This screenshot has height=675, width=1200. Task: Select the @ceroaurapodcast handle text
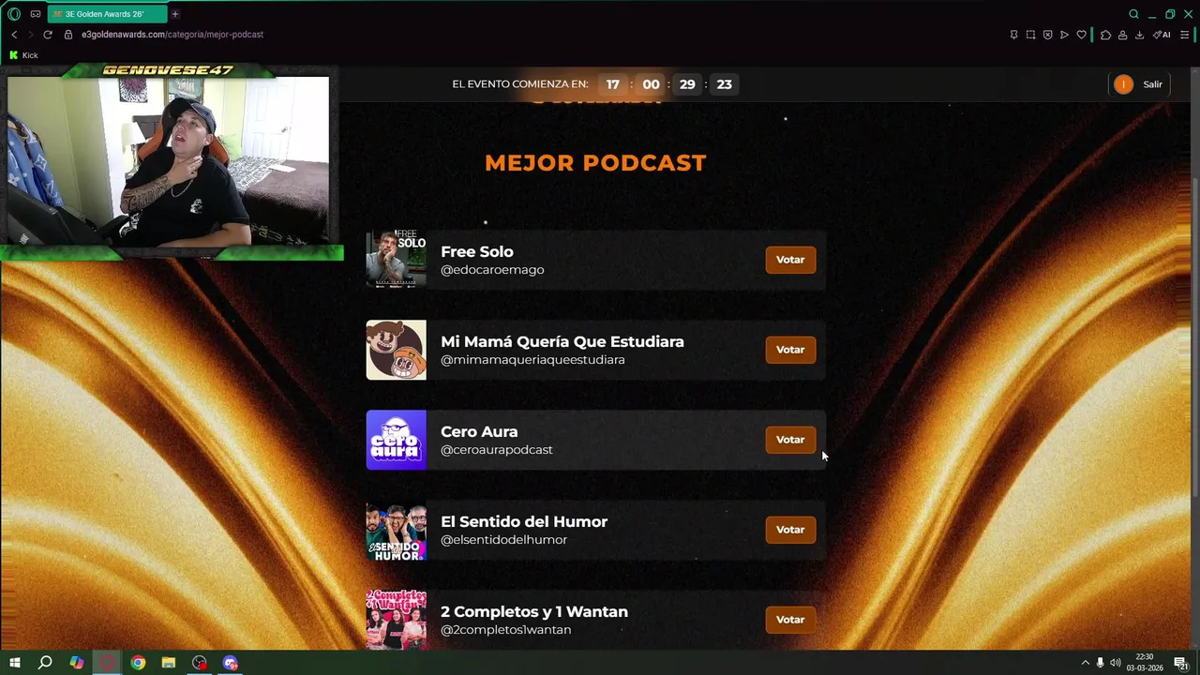click(497, 450)
